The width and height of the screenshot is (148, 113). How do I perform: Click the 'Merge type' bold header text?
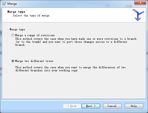tap(16, 12)
